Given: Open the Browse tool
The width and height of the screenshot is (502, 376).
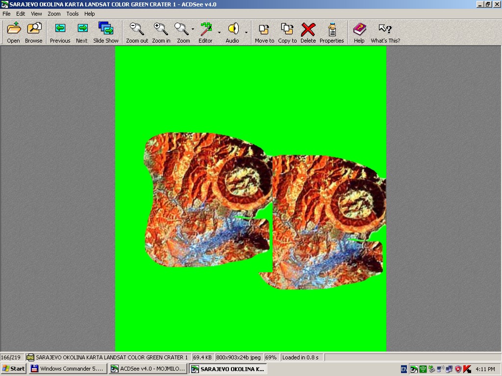Looking at the screenshot, I should pyautogui.click(x=34, y=33).
